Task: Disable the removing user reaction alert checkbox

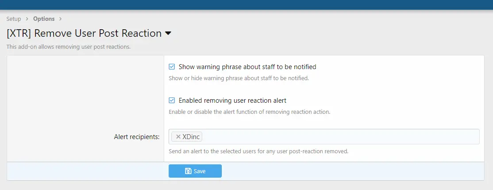Action: coord(172,101)
